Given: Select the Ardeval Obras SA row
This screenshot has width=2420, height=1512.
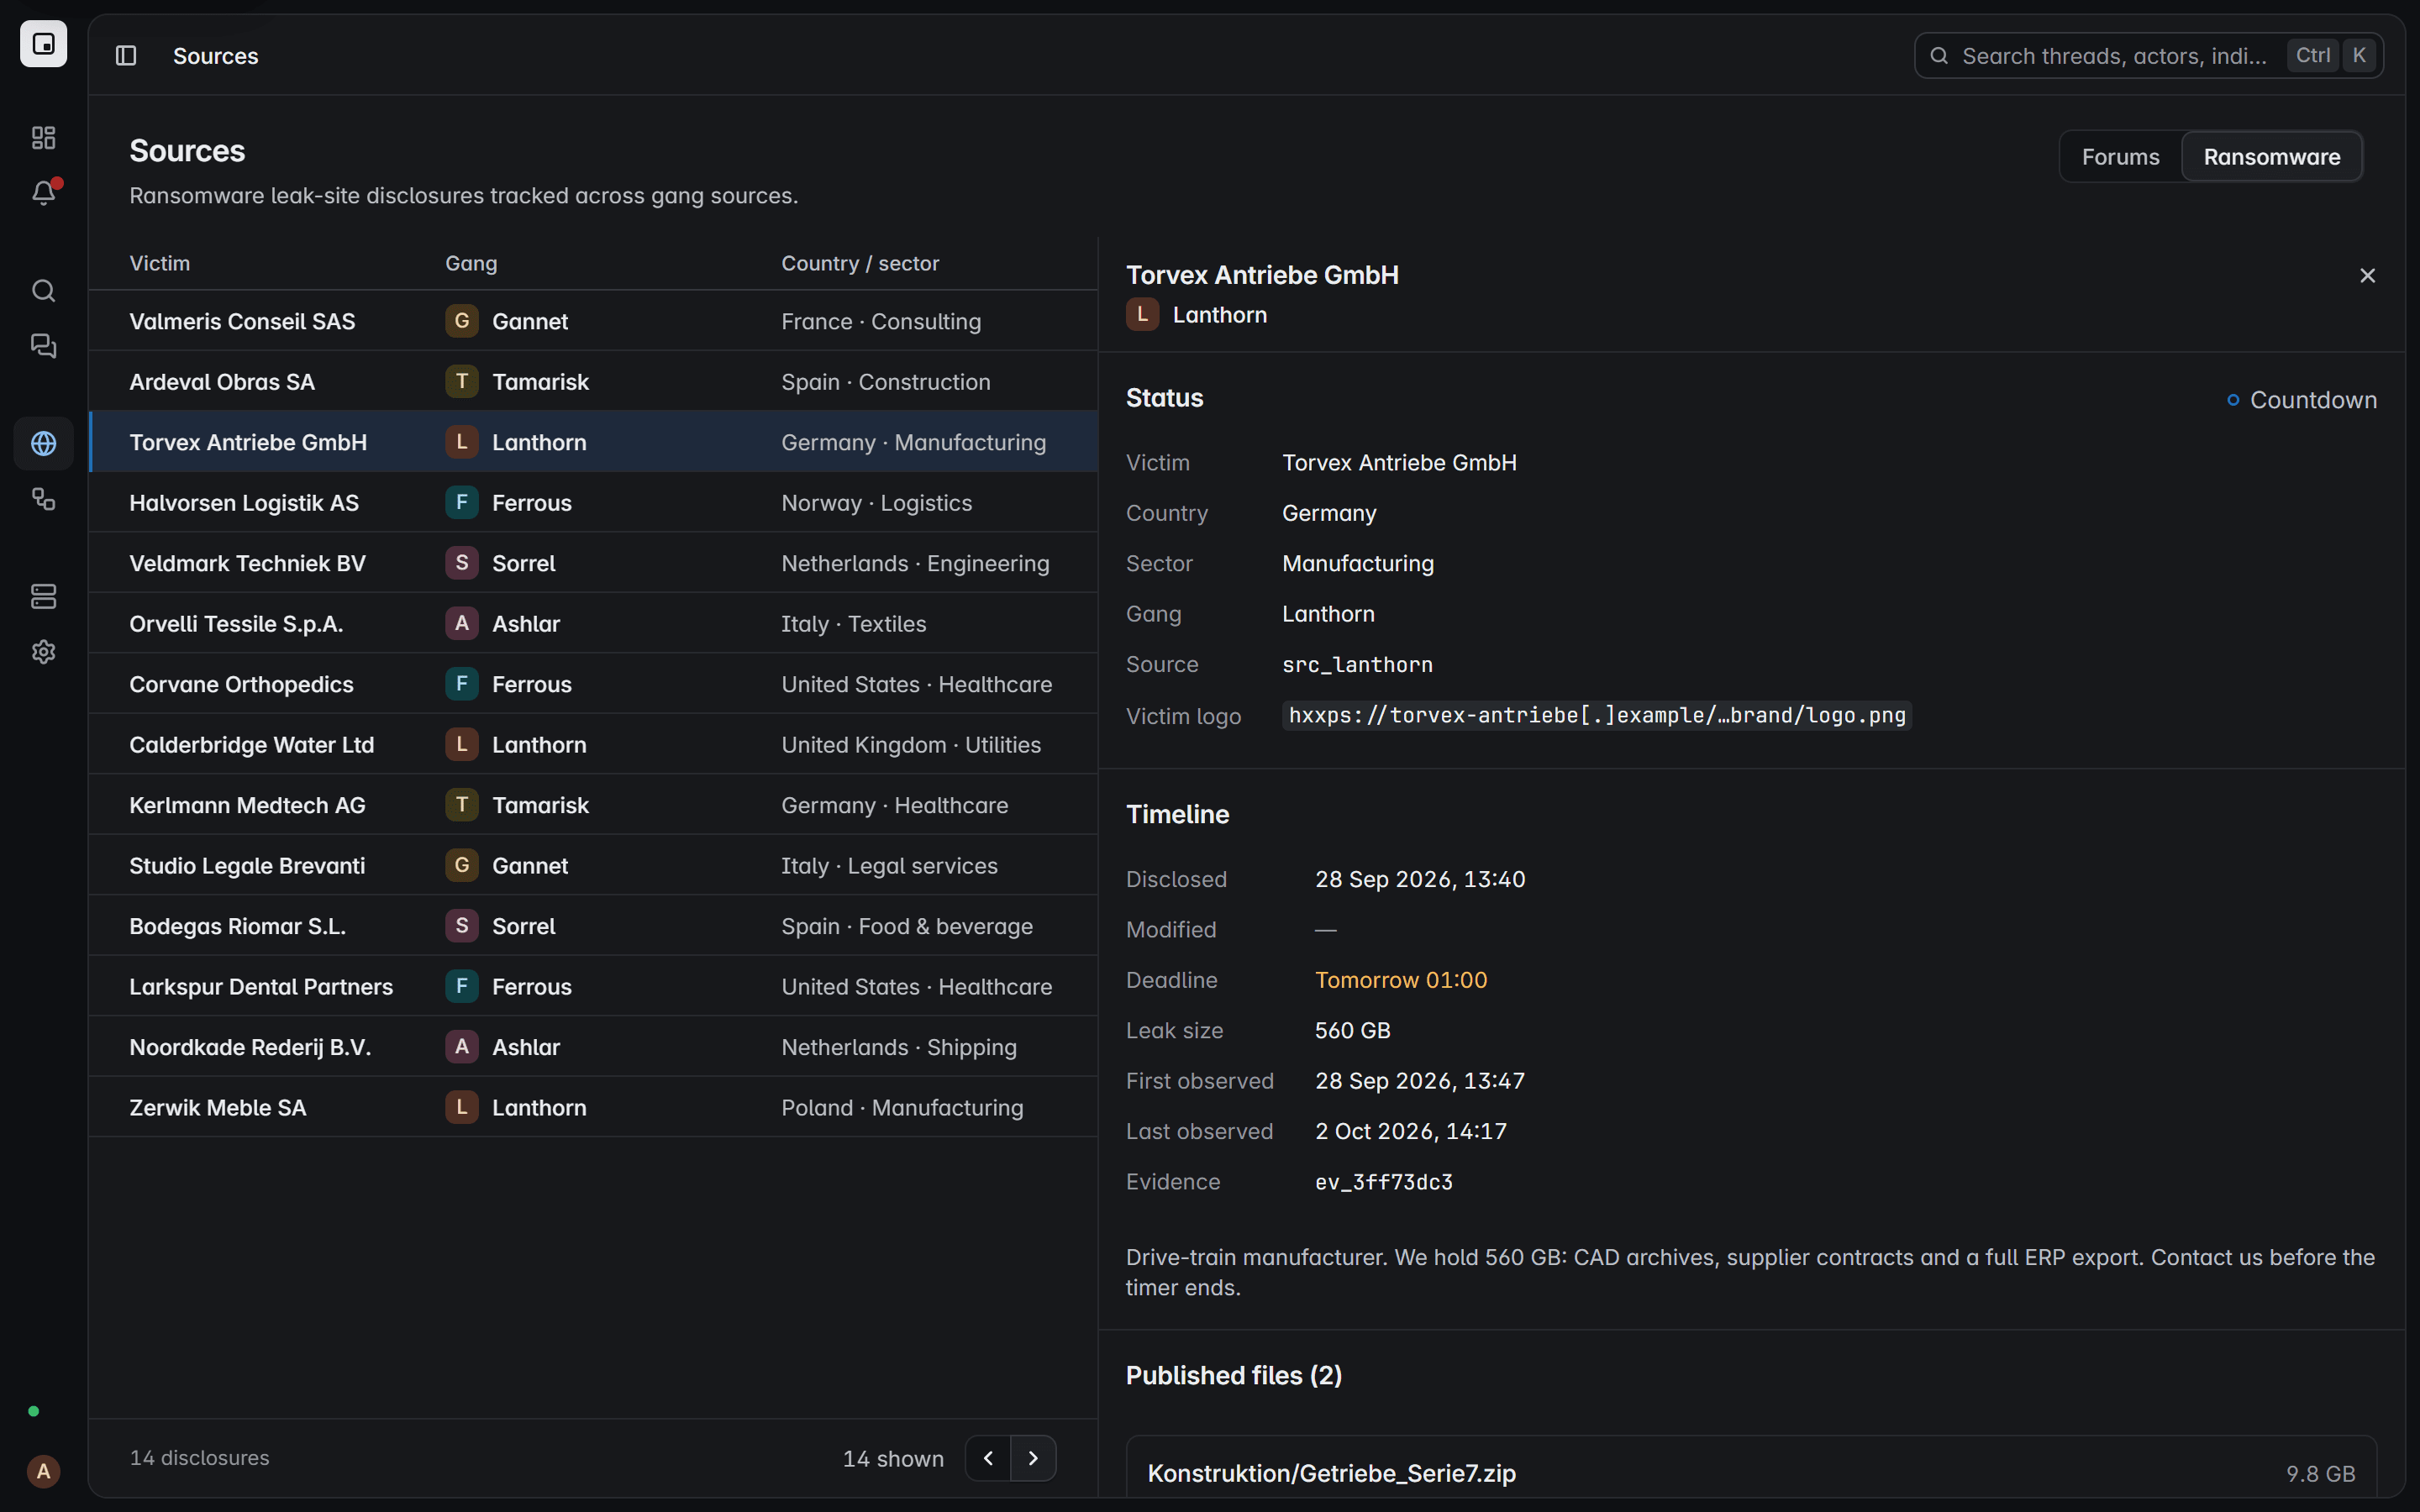Looking at the screenshot, I should tap(593, 382).
